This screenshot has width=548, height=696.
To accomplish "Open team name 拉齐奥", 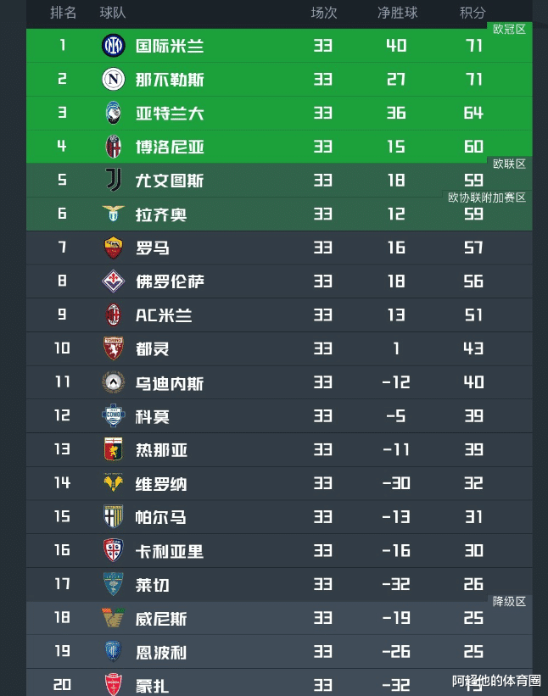I will [x=161, y=214].
